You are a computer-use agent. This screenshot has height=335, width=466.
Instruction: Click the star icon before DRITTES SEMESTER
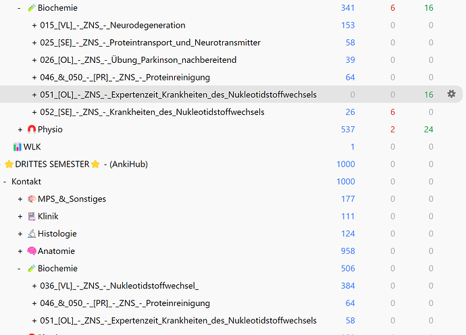click(9, 164)
